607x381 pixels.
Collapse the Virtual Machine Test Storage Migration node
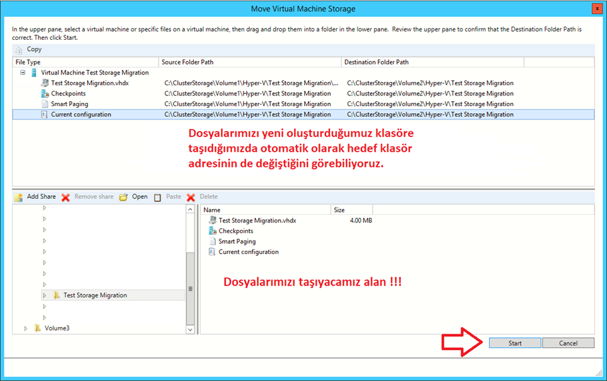point(23,73)
